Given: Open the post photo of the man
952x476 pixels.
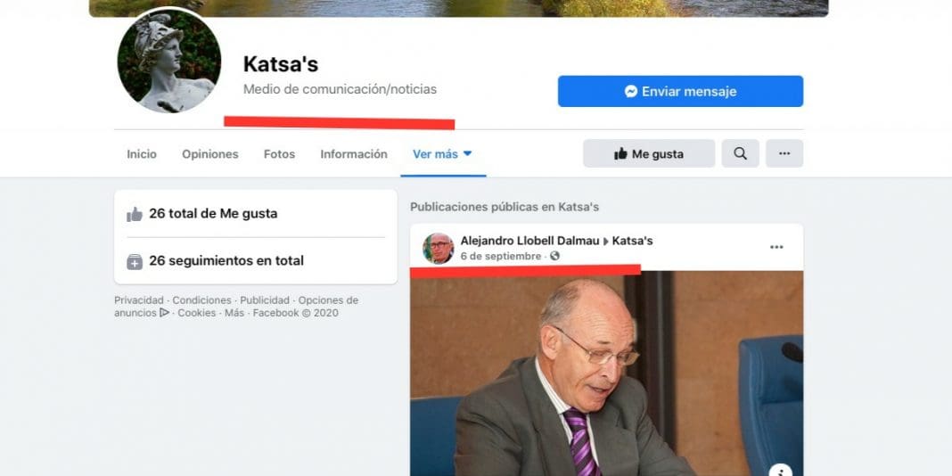Looking at the screenshot, I should 606,373.
